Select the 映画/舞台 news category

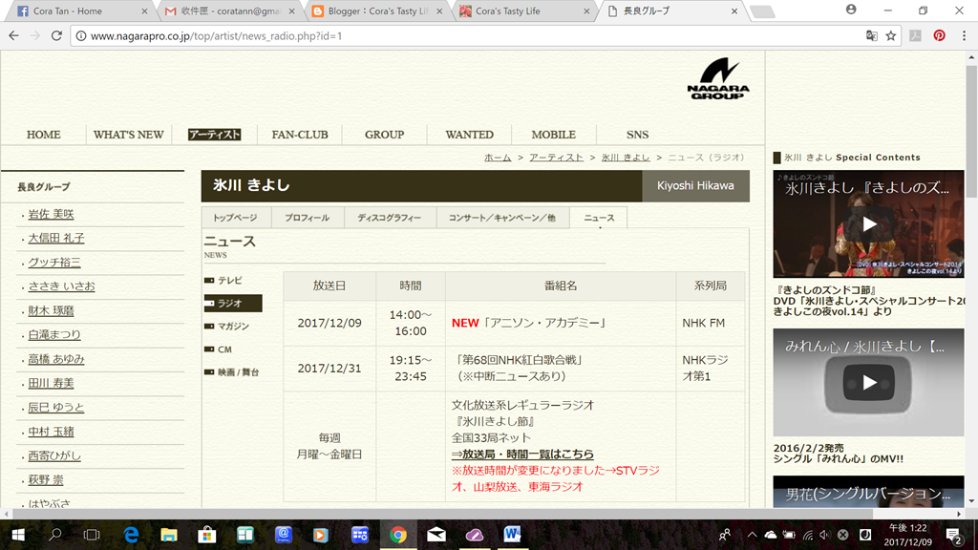pyautogui.click(x=232, y=372)
